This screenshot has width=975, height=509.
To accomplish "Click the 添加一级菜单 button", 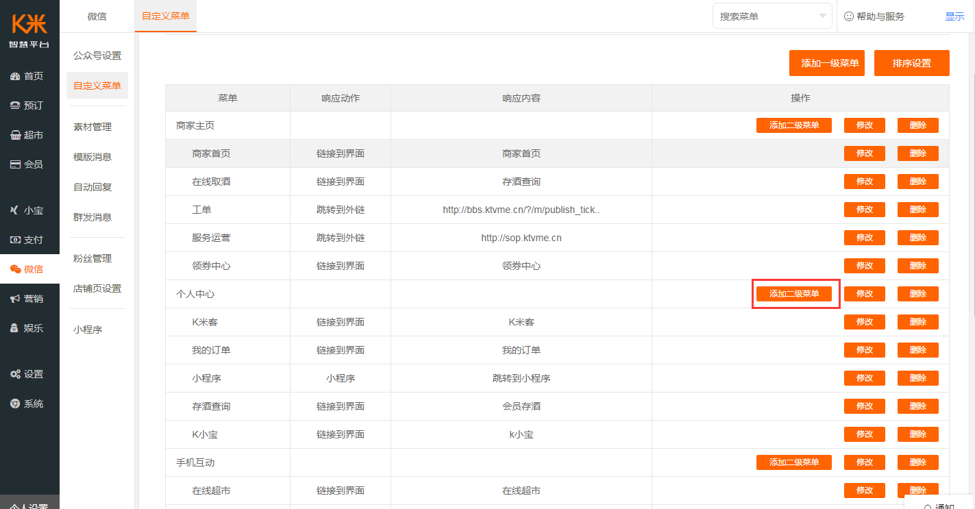I will (827, 63).
